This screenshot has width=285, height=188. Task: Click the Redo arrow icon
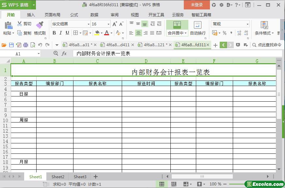coord(47,45)
